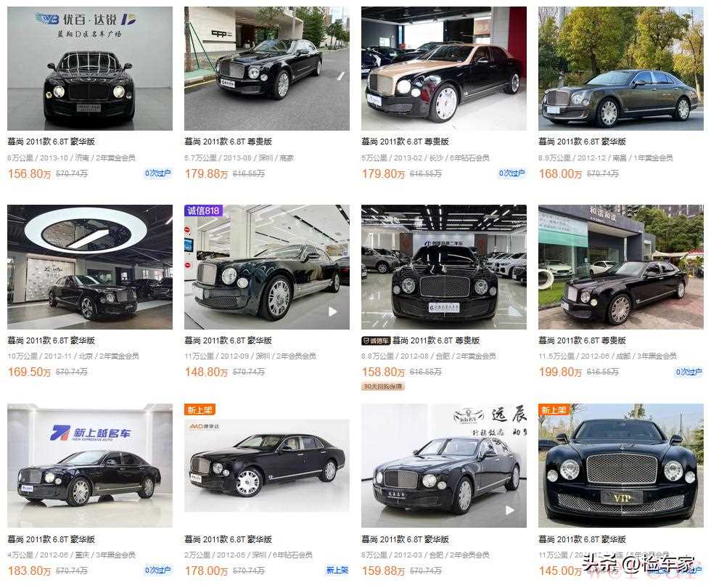Open the grey Bentley under trees photo
This screenshot has height=588, width=711.
pos(621,68)
